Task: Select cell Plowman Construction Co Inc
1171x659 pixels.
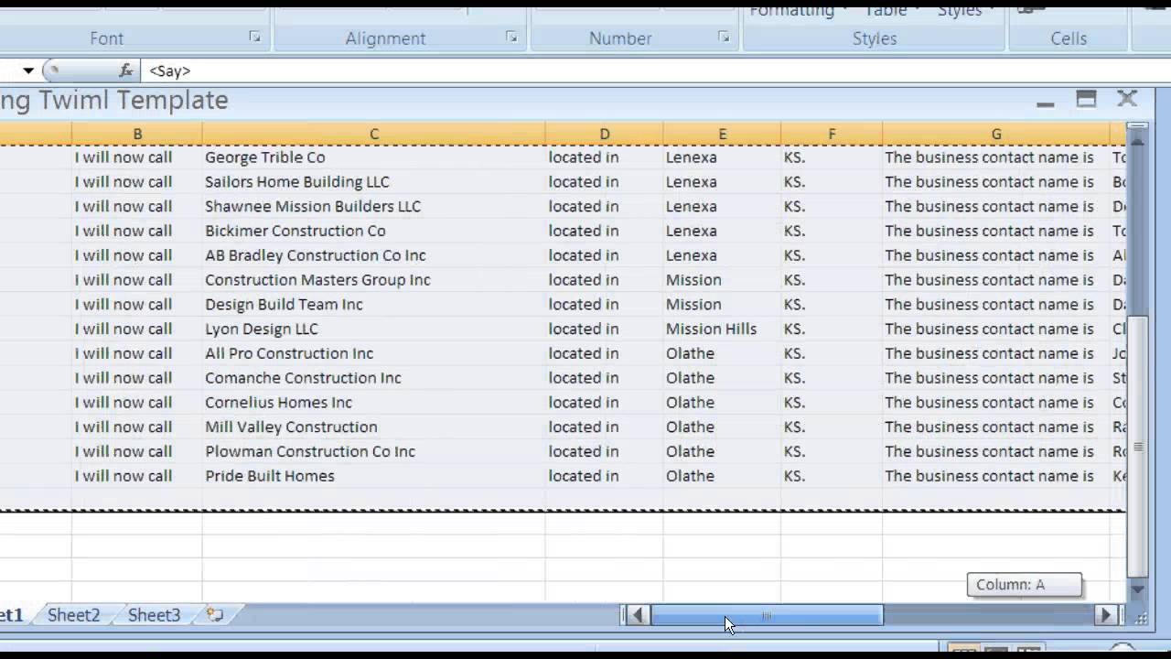Action: click(x=374, y=451)
